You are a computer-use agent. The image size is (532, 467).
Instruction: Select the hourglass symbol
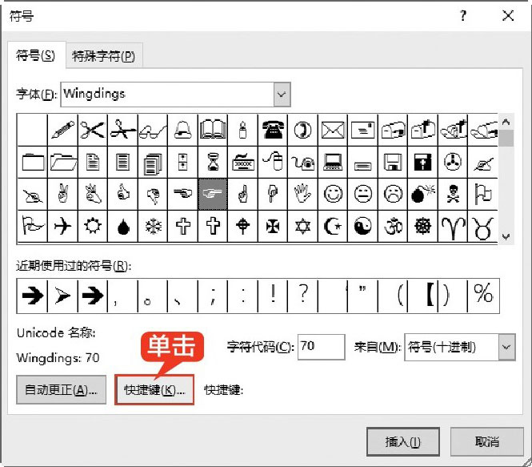click(x=213, y=163)
